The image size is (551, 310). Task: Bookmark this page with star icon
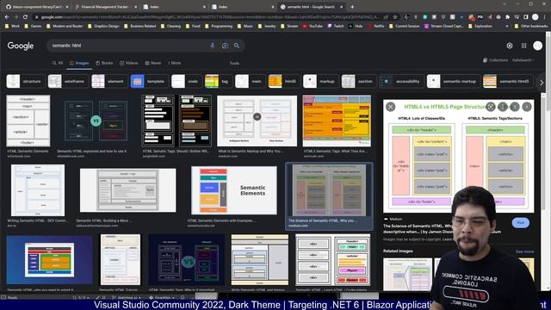pos(395,17)
